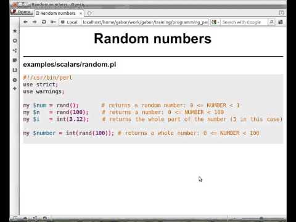
Task: Click the 'my $number = int(rand(100));' code
Action: pos(68,133)
